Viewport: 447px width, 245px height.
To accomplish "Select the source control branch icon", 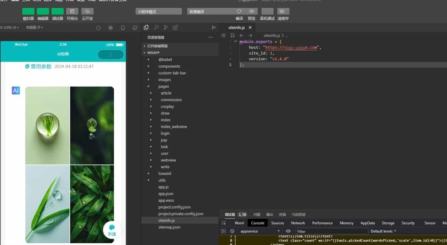I will 165,28.
